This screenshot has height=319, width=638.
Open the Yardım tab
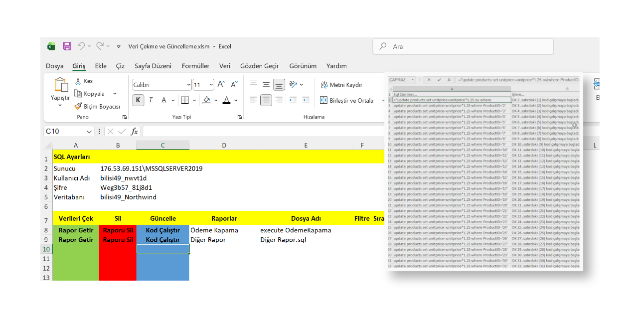[336, 66]
